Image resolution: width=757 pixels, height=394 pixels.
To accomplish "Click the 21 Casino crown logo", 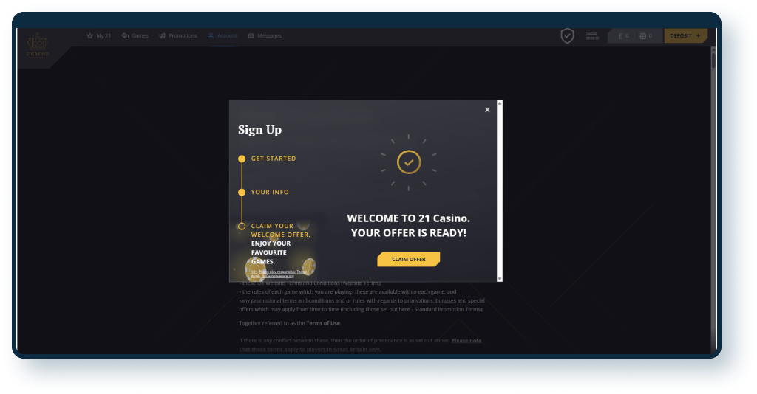I will pyautogui.click(x=37, y=45).
